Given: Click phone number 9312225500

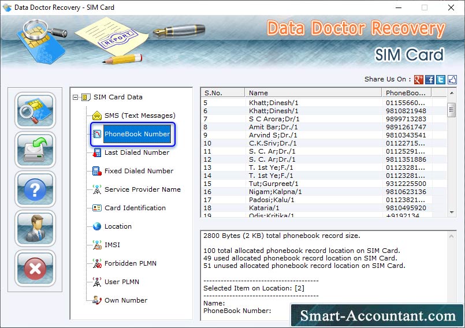Looking at the screenshot, I should (406, 184).
